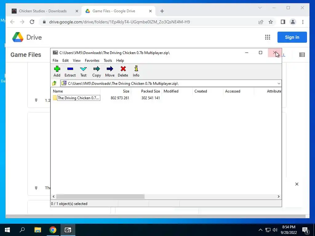Open the Info toolbar icon
This screenshot has height=236, width=315.
click(136, 71)
